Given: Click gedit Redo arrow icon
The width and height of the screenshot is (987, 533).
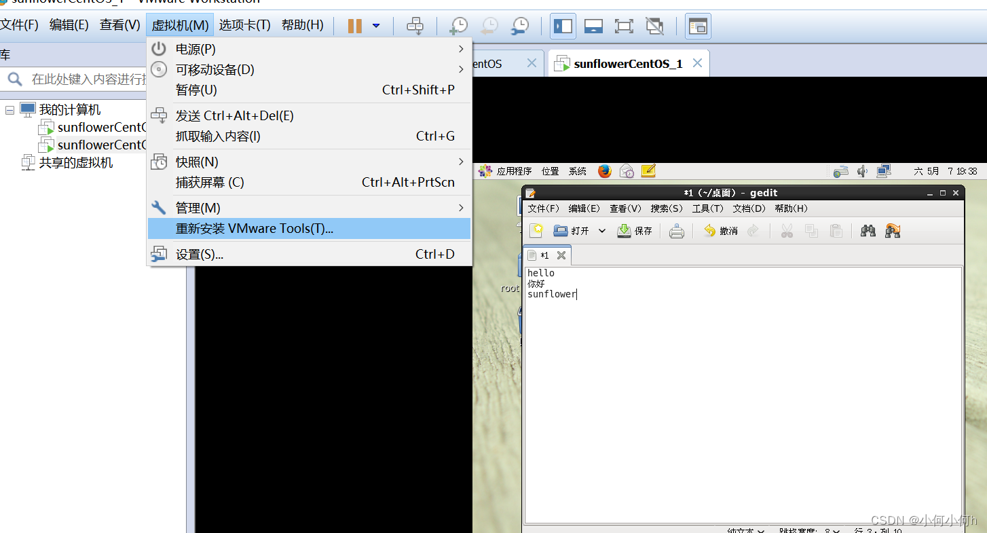Looking at the screenshot, I should point(753,231).
